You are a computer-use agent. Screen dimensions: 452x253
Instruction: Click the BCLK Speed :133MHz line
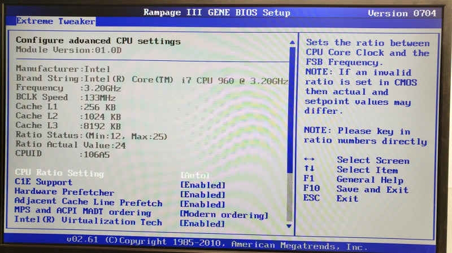(66, 97)
